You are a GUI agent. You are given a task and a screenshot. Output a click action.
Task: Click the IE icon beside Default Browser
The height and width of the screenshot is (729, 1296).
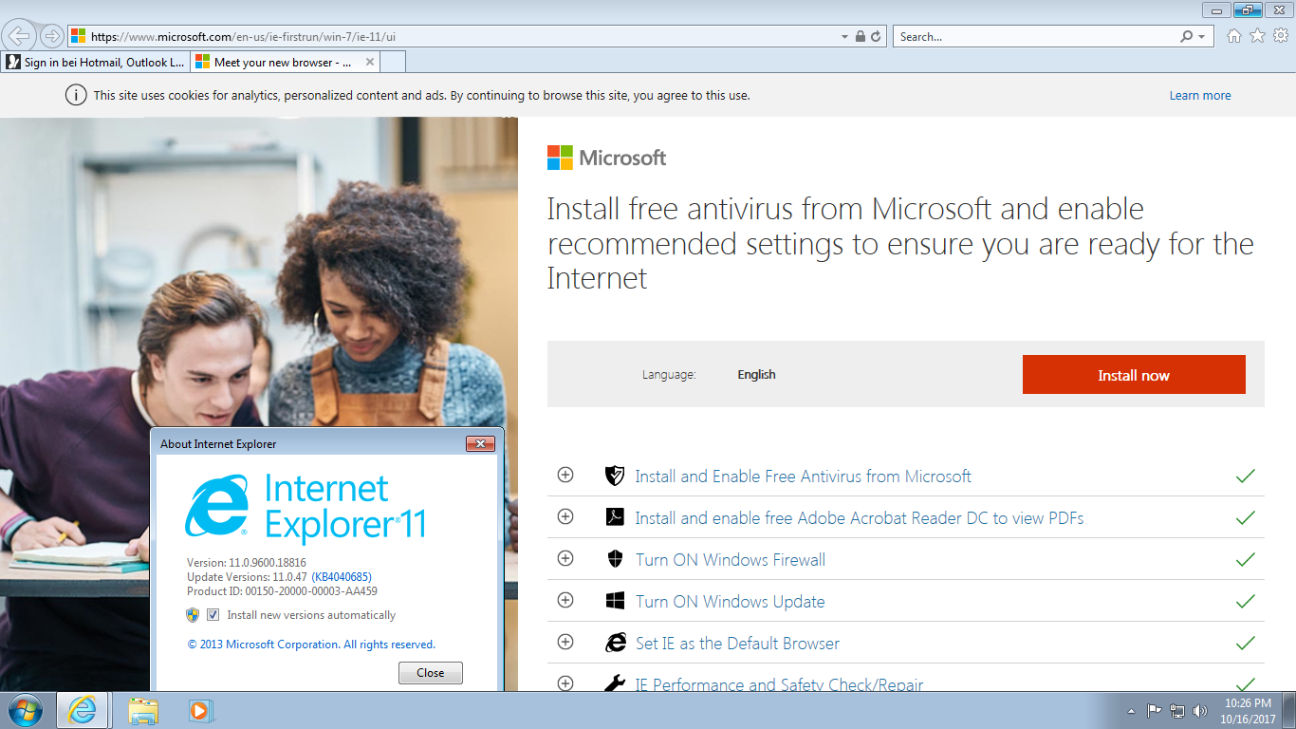(x=615, y=643)
